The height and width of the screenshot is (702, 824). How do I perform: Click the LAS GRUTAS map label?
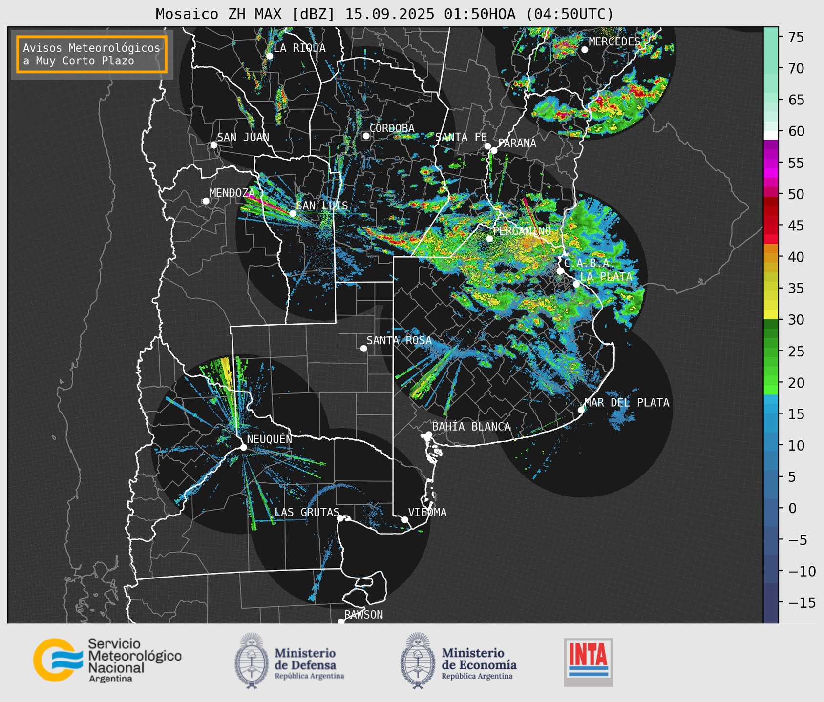click(x=307, y=512)
